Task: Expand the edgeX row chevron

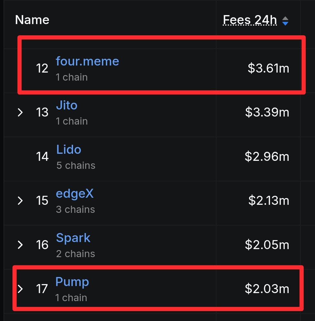Action: tap(20, 201)
